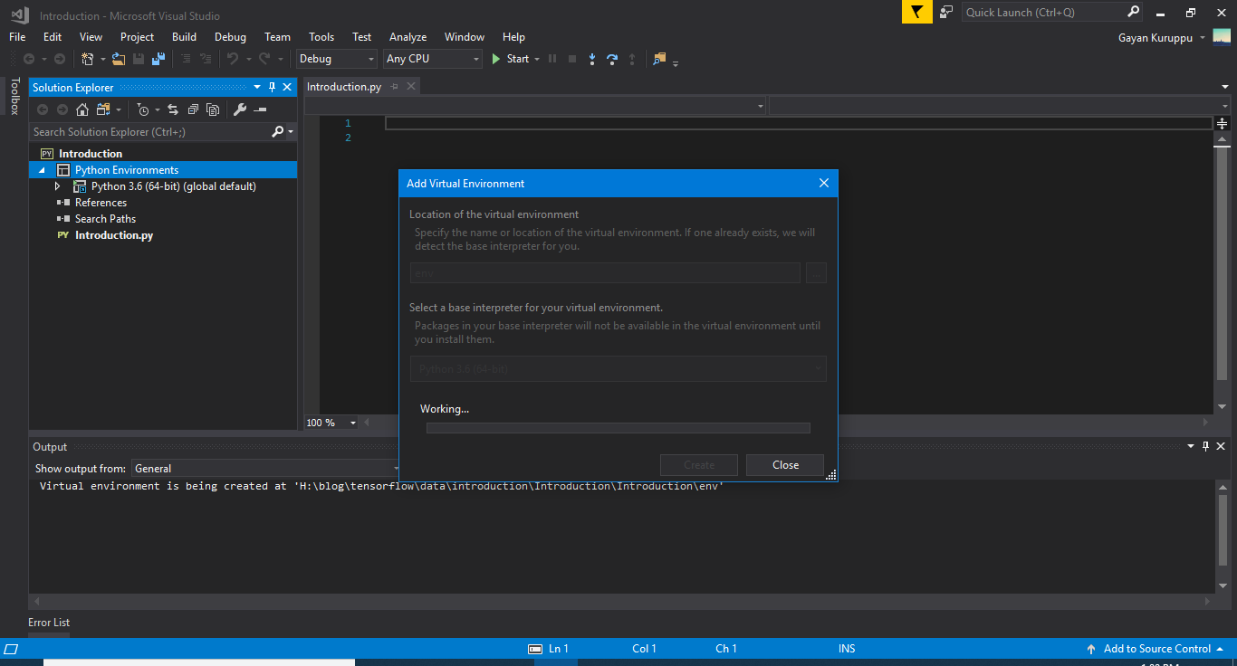Toggle the Add to Source Control control
The image size is (1237, 666).
pyautogui.click(x=1155, y=648)
